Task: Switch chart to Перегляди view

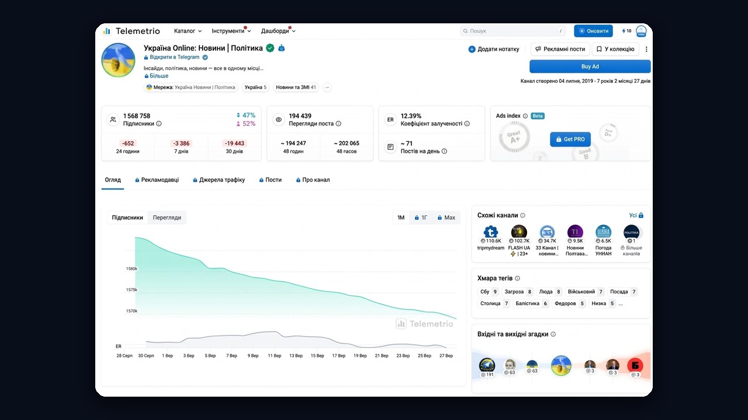Action: coord(167,218)
